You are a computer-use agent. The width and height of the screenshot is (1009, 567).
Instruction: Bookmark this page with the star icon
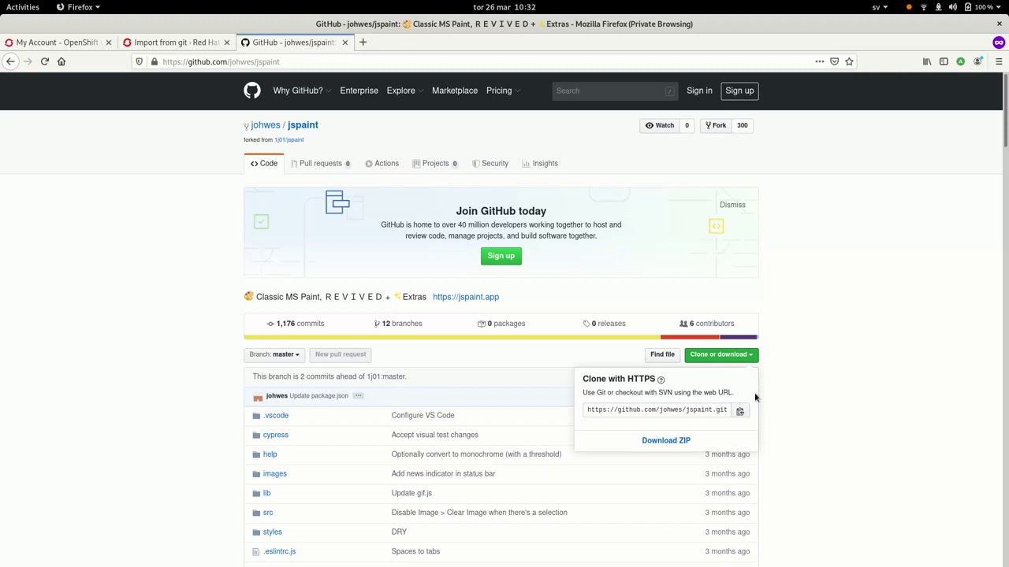pyautogui.click(x=849, y=61)
